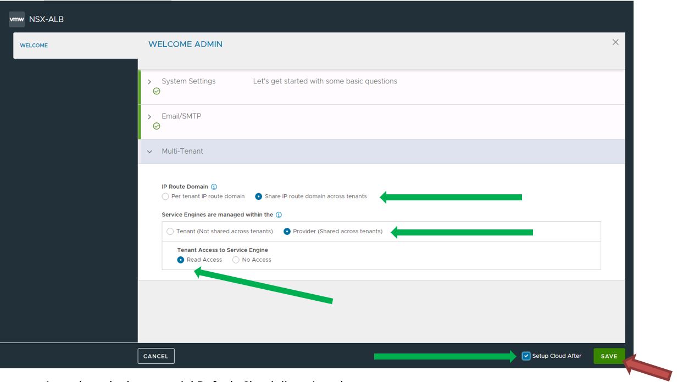This screenshot has height=382, width=683.
Task: Click the VMware NSX-ALB logo
Action: [17, 20]
